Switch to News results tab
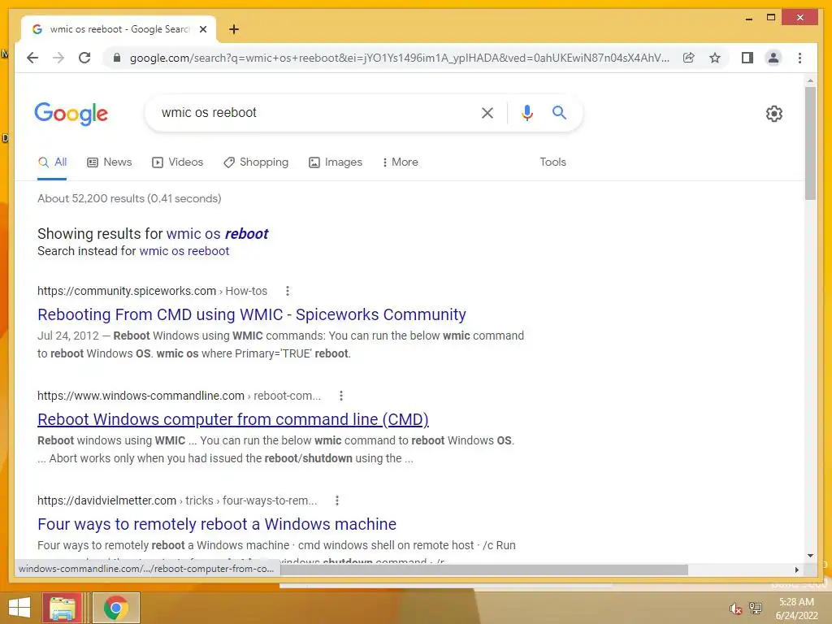 click(x=110, y=162)
